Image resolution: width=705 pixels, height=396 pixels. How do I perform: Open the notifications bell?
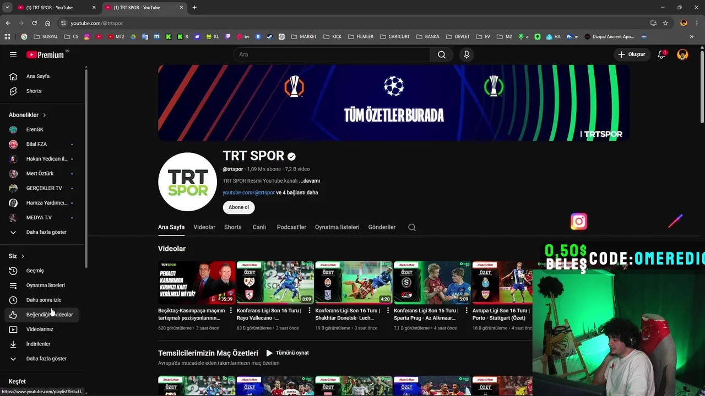[661, 54]
